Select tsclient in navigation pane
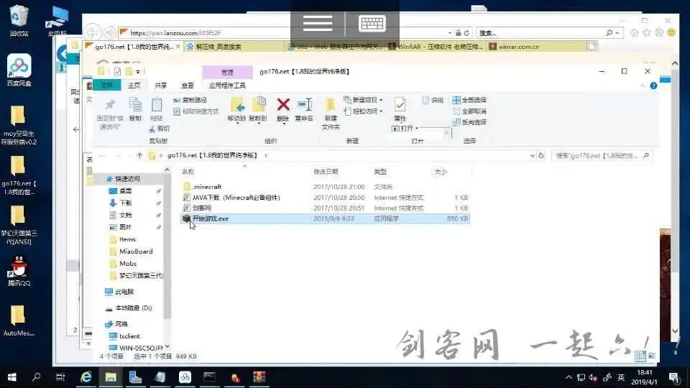 (129, 336)
